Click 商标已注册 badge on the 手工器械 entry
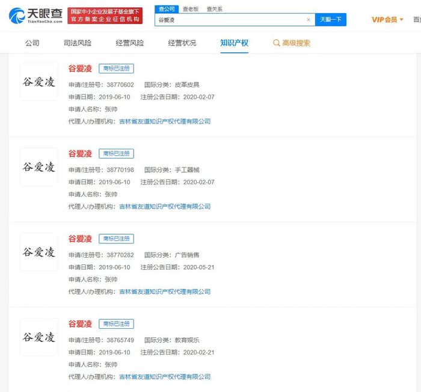 point(116,154)
